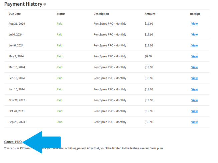This screenshot has height=163, width=218.
Task: View receipt for Oct 28, 2023 payment
Action: point(194,111)
